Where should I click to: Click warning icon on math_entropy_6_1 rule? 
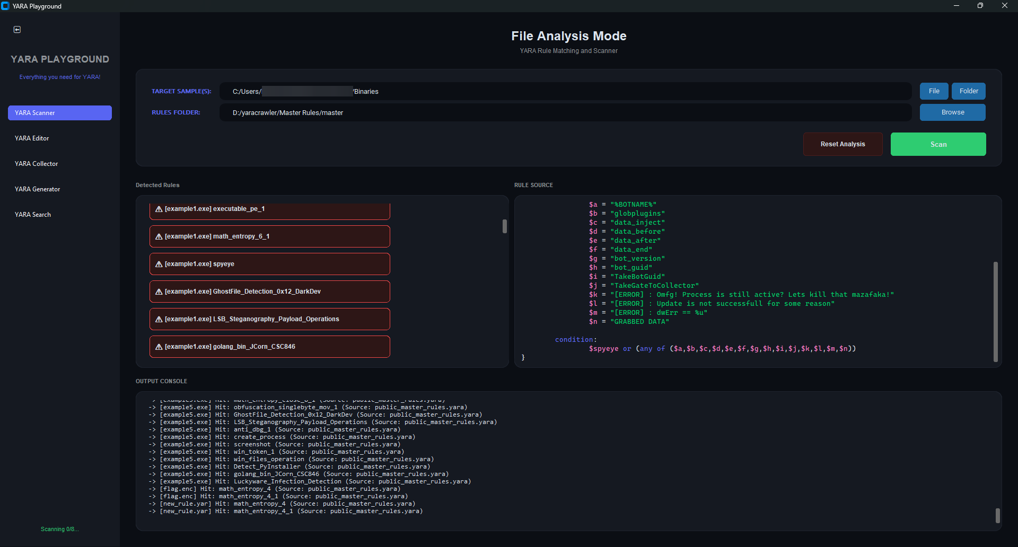tap(159, 236)
